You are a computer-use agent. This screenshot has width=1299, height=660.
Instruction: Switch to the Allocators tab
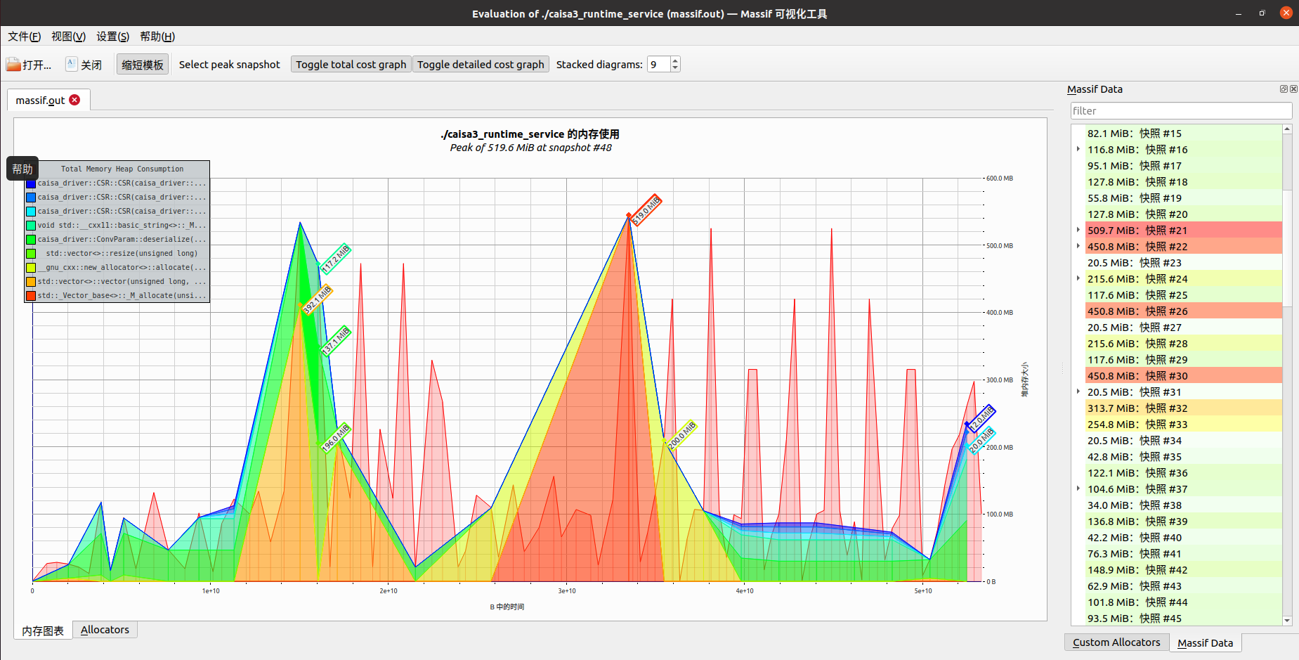[105, 630]
